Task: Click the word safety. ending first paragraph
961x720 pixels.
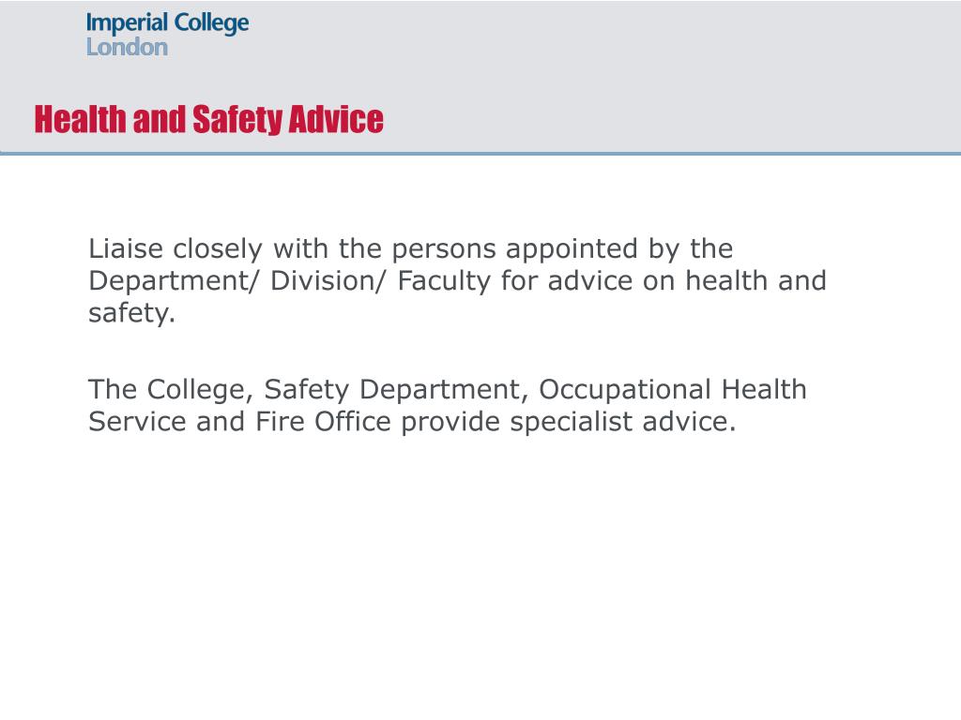Action: 131,313
